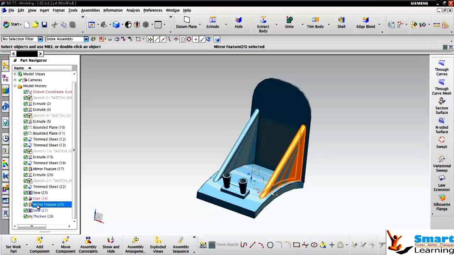Uncheck the Mirror Feature (17) checkbox

point(26,169)
